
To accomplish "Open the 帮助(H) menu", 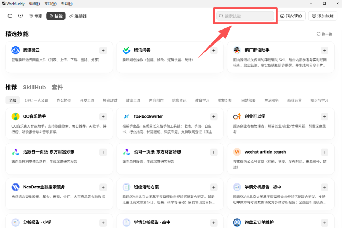I will (67, 4).
